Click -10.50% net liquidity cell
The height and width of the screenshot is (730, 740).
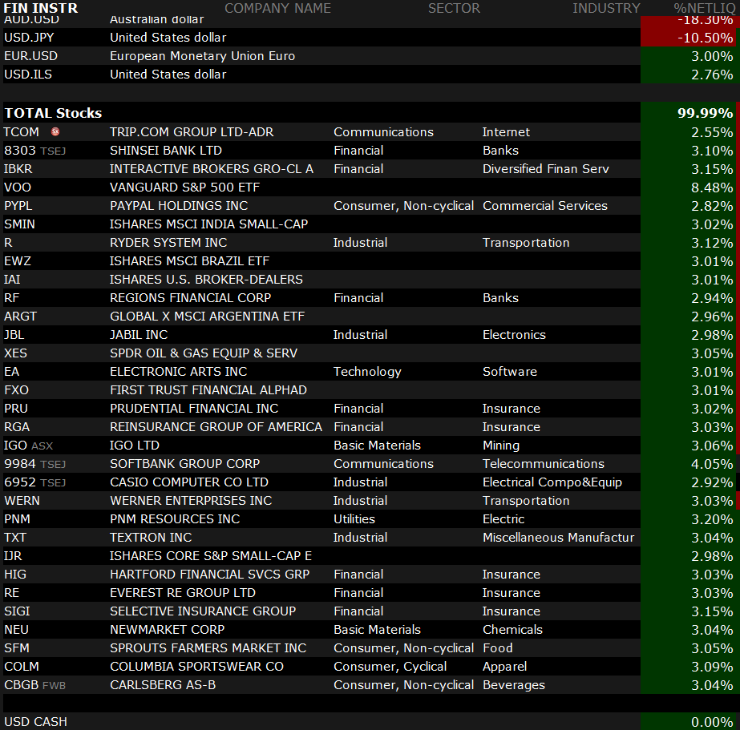tap(688, 37)
